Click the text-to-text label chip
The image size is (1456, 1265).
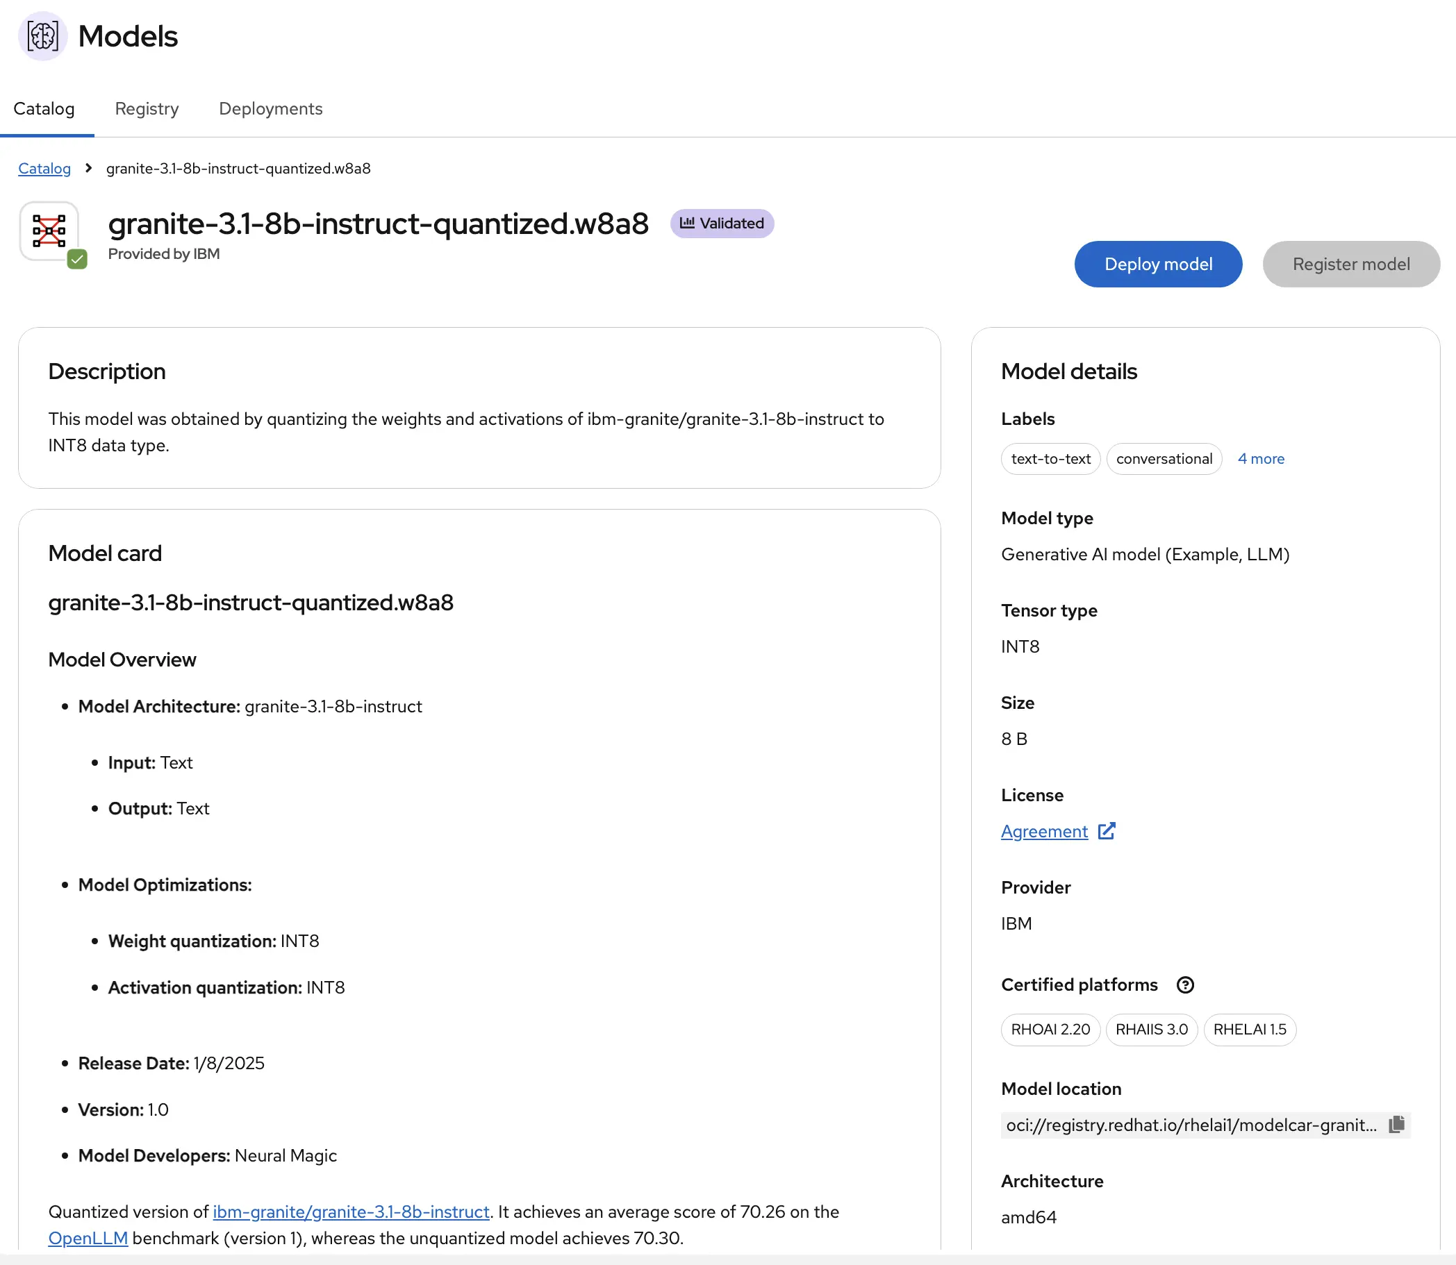(1051, 459)
